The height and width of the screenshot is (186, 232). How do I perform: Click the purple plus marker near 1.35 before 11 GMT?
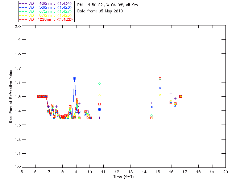(x=99, y=118)
